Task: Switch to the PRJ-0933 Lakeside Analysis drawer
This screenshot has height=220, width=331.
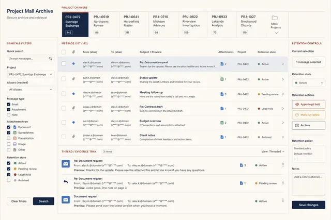Action: [222, 25]
